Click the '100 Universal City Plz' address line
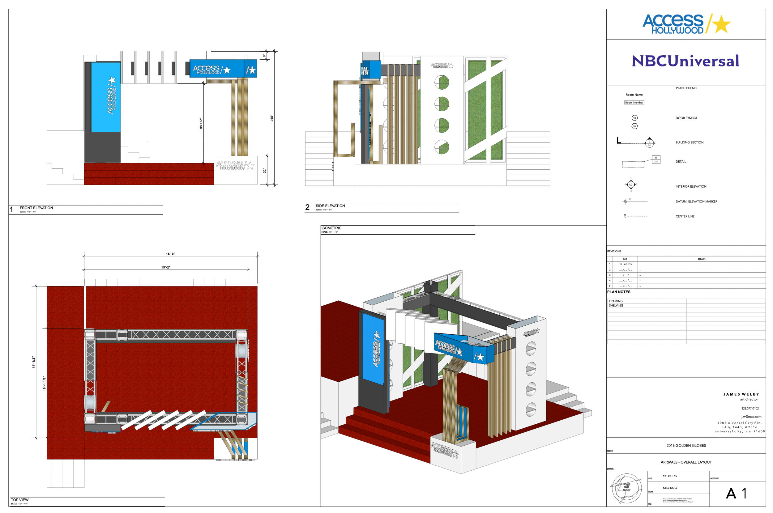Viewport: 773px width, 513px height. 740,423
